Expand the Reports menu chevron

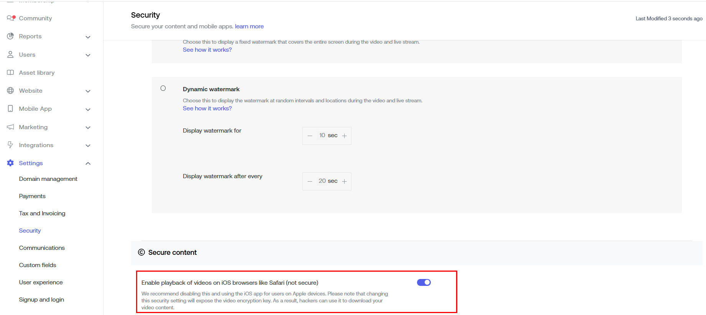pyautogui.click(x=88, y=37)
